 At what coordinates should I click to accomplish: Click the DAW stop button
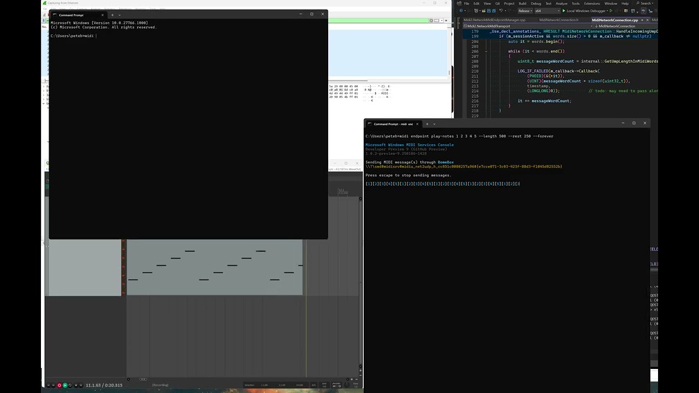pos(75,385)
